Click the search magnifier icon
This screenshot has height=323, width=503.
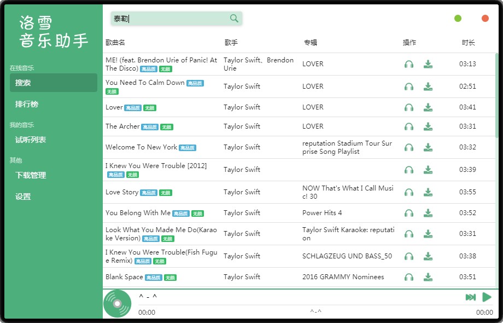tap(234, 19)
